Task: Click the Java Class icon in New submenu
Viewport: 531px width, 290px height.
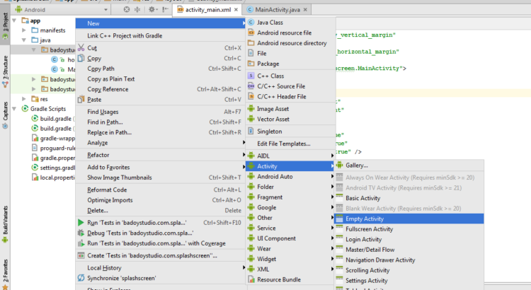Action: pyautogui.click(x=251, y=23)
